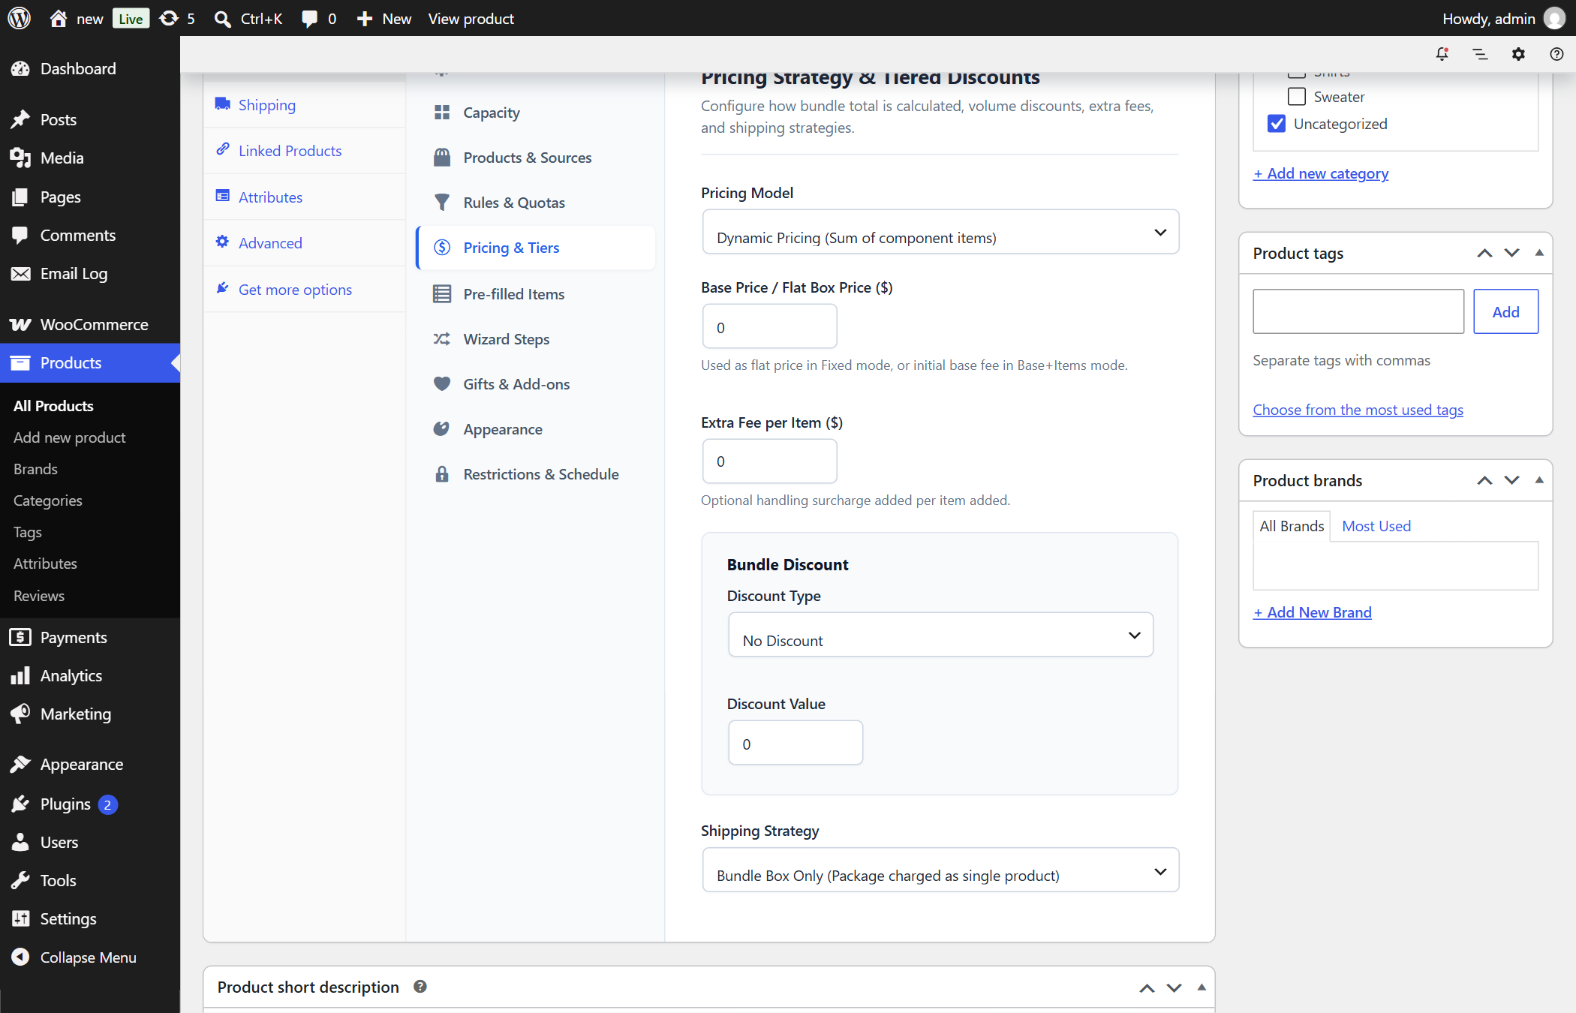1576x1013 pixels.
Task: Click the Capacity grid icon
Action: 442,113
